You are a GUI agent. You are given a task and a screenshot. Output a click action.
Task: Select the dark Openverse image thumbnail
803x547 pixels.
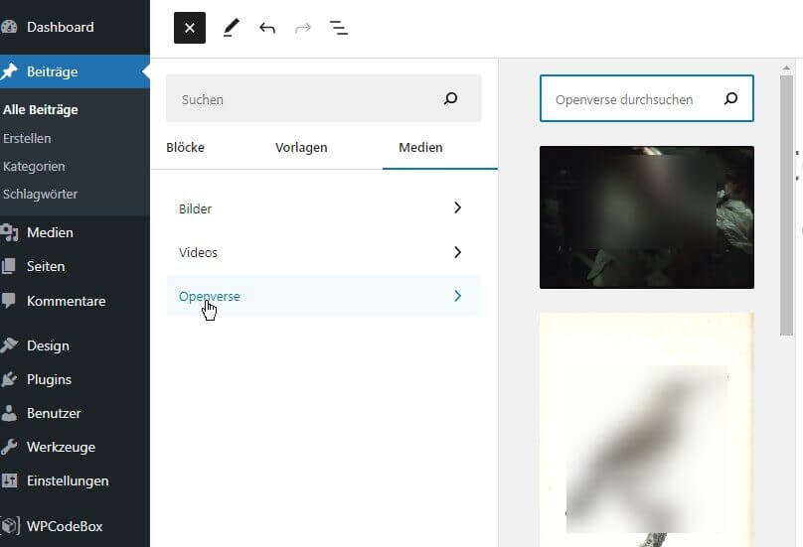click(x=646, y=217)
